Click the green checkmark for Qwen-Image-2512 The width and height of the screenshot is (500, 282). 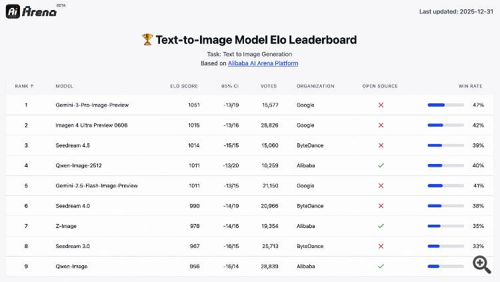(381, 165)
